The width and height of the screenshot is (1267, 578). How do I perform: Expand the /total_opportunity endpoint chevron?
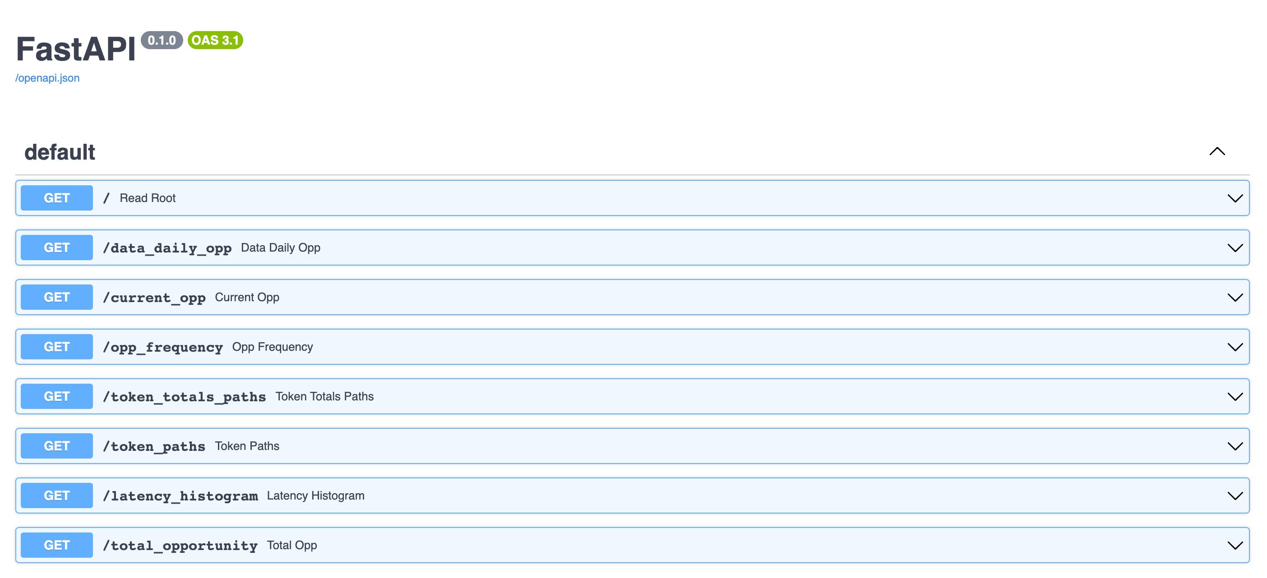click(1235, 546)
